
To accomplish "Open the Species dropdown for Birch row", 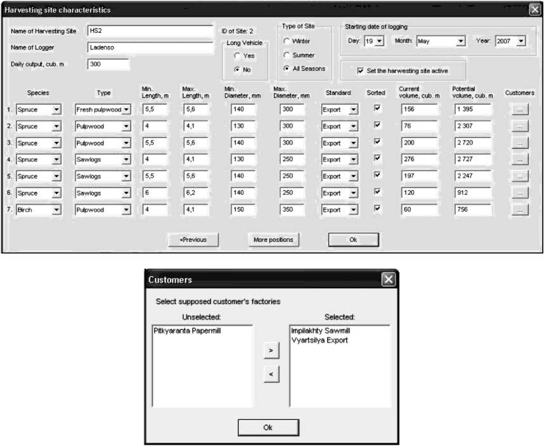I will click(x=56, y=210).
